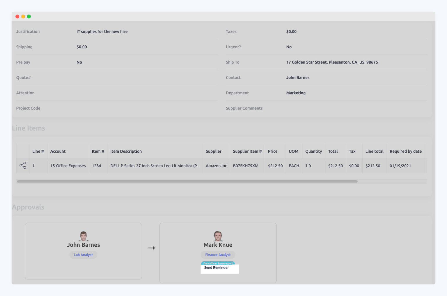Sort line items by the Price column
The image size is (447, 296).
(272, 151)
